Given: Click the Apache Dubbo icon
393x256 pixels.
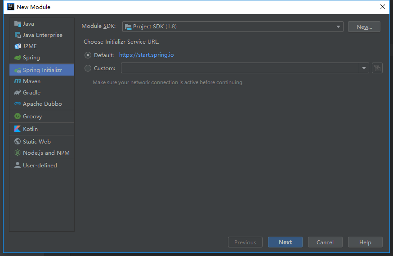Looking at the screenshot, I should coord(18,104).
